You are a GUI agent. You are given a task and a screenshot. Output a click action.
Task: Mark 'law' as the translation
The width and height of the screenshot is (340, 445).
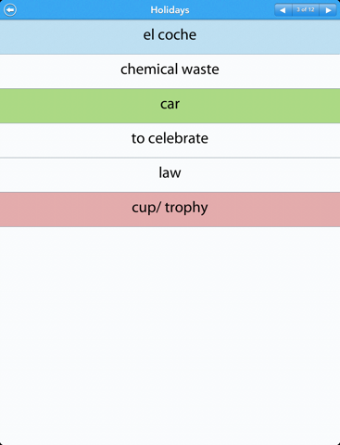pyautogui.click(x=170, y=175)
